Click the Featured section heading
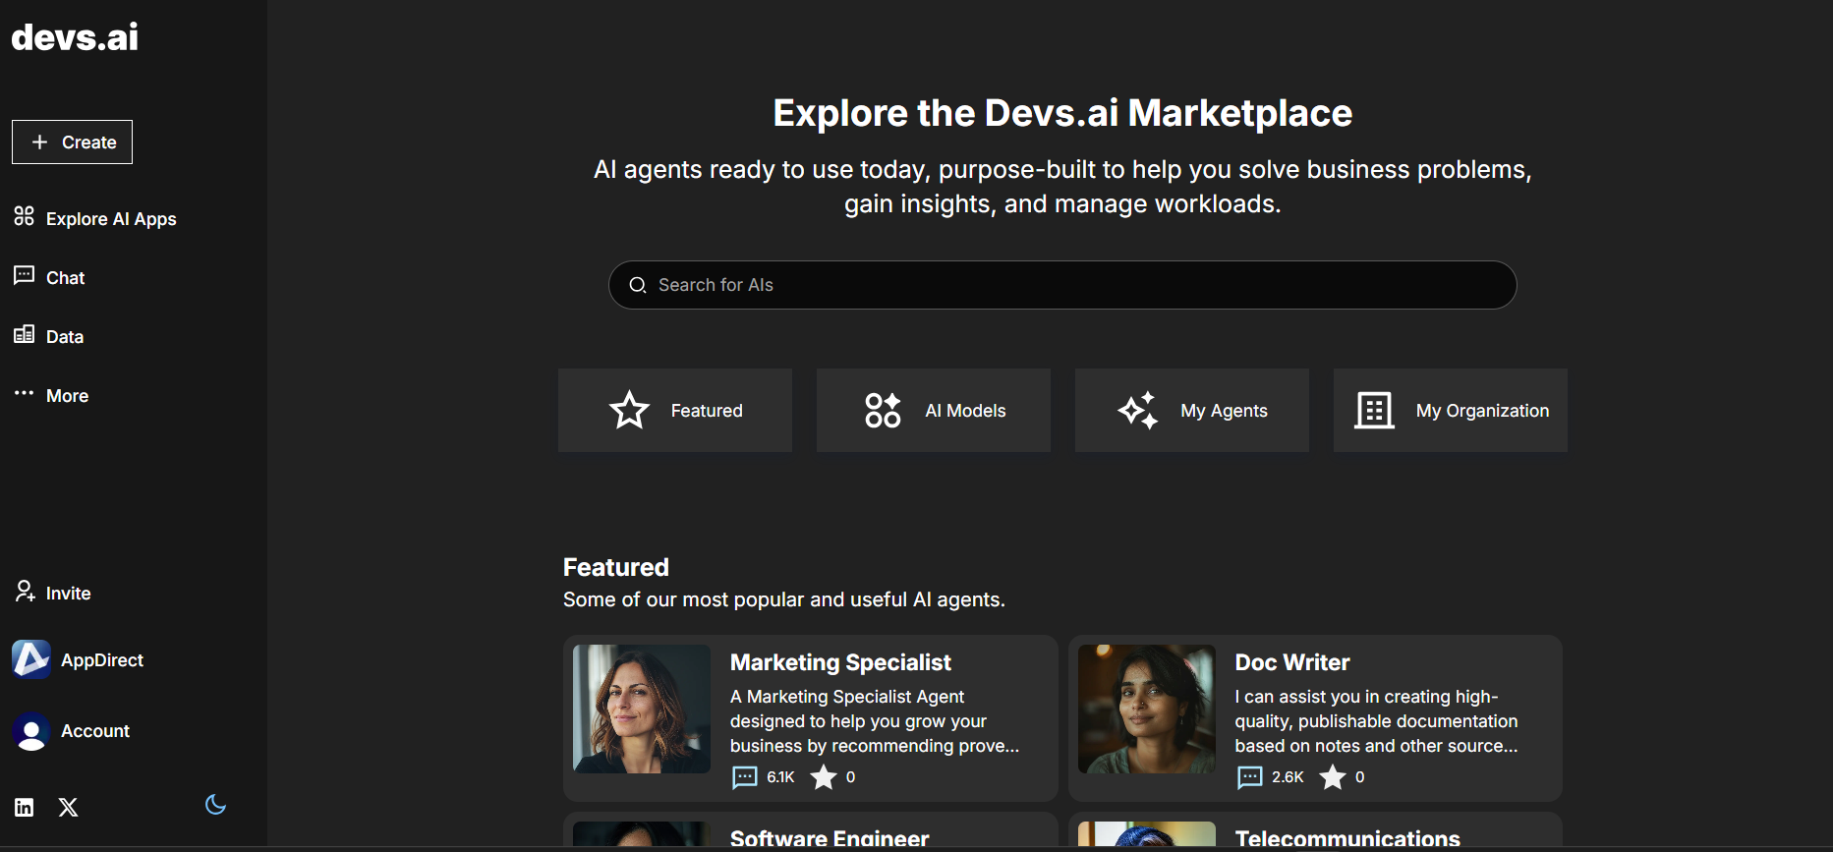Viewport: 1833px width, 852px height. point(616,567)
